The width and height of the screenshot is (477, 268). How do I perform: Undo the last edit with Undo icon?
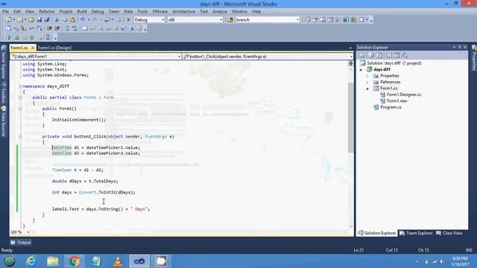pos(82,20)
